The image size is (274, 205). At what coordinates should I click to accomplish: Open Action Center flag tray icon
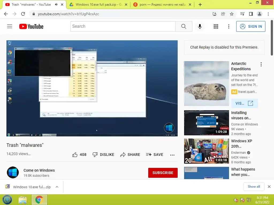tap(242, 200)
